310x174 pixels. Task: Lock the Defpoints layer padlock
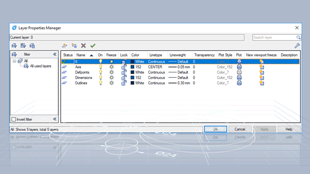pyautogui.click(x=124, y=72)
